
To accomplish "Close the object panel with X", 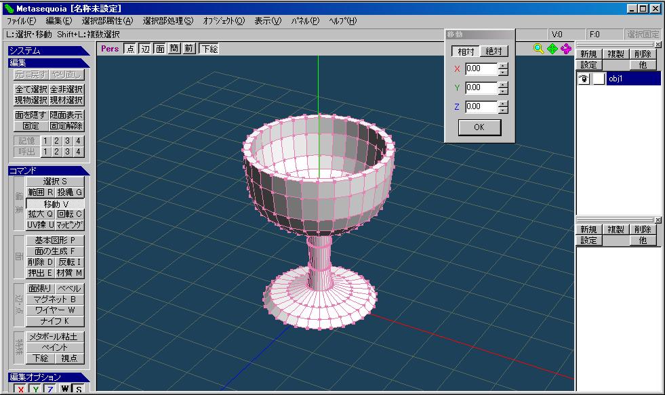I will click(658, 45).
